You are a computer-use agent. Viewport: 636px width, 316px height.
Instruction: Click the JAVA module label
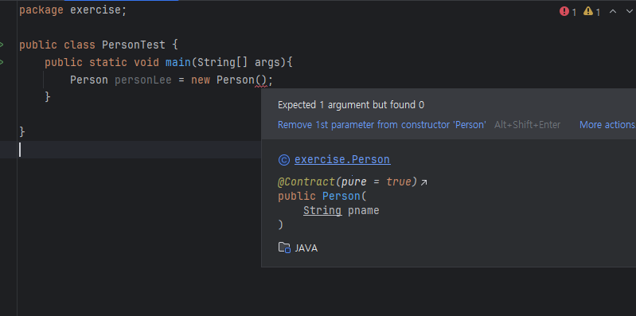306,248
